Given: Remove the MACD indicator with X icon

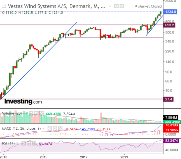Looking at the screenshot, I should [60, 128].
